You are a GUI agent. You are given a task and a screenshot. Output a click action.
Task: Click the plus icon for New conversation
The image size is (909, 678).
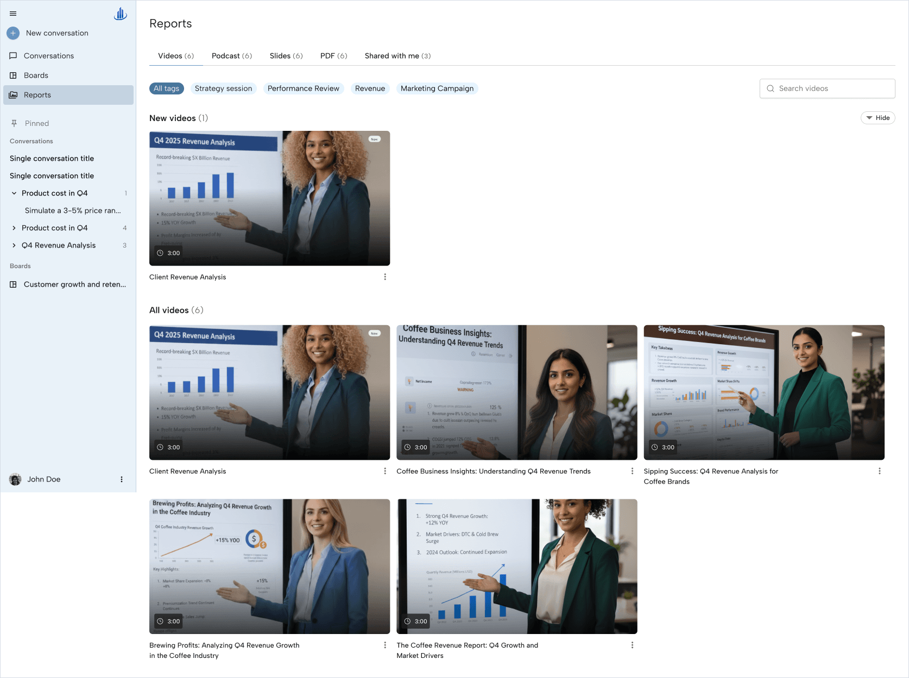[x=13, y=33]
